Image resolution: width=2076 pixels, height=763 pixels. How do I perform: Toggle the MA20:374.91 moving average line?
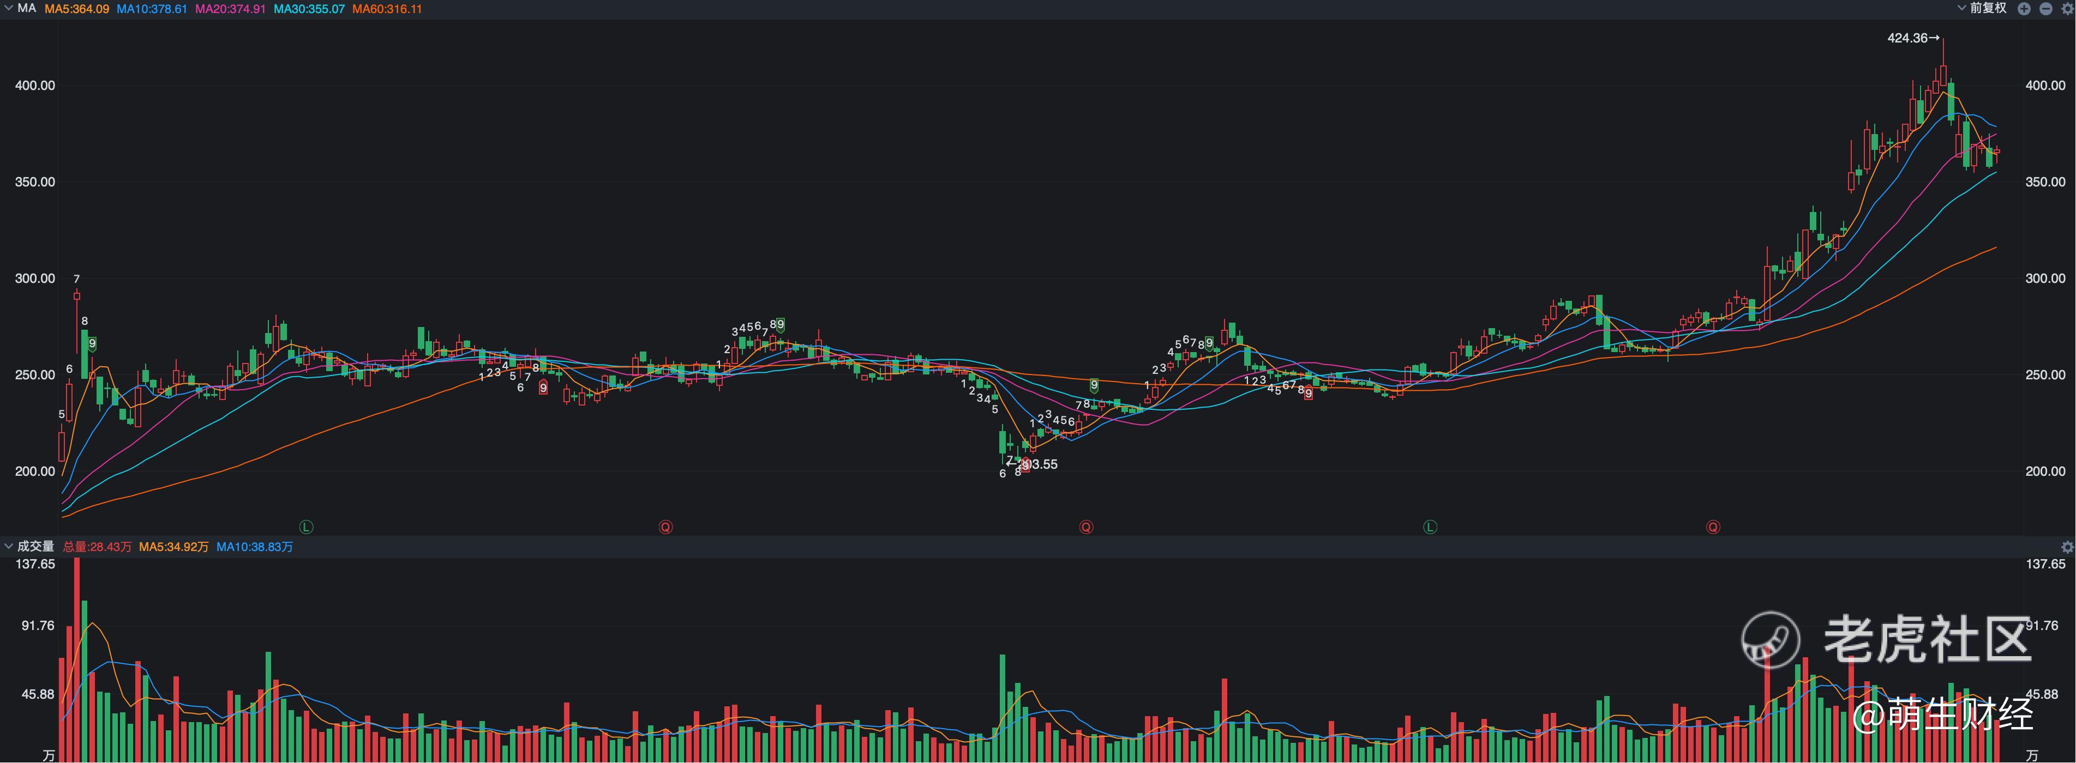pyautogui.click(x=230, y=9)
